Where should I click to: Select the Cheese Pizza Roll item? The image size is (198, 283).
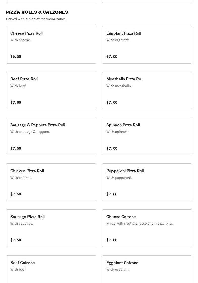[x=51, y=45]
